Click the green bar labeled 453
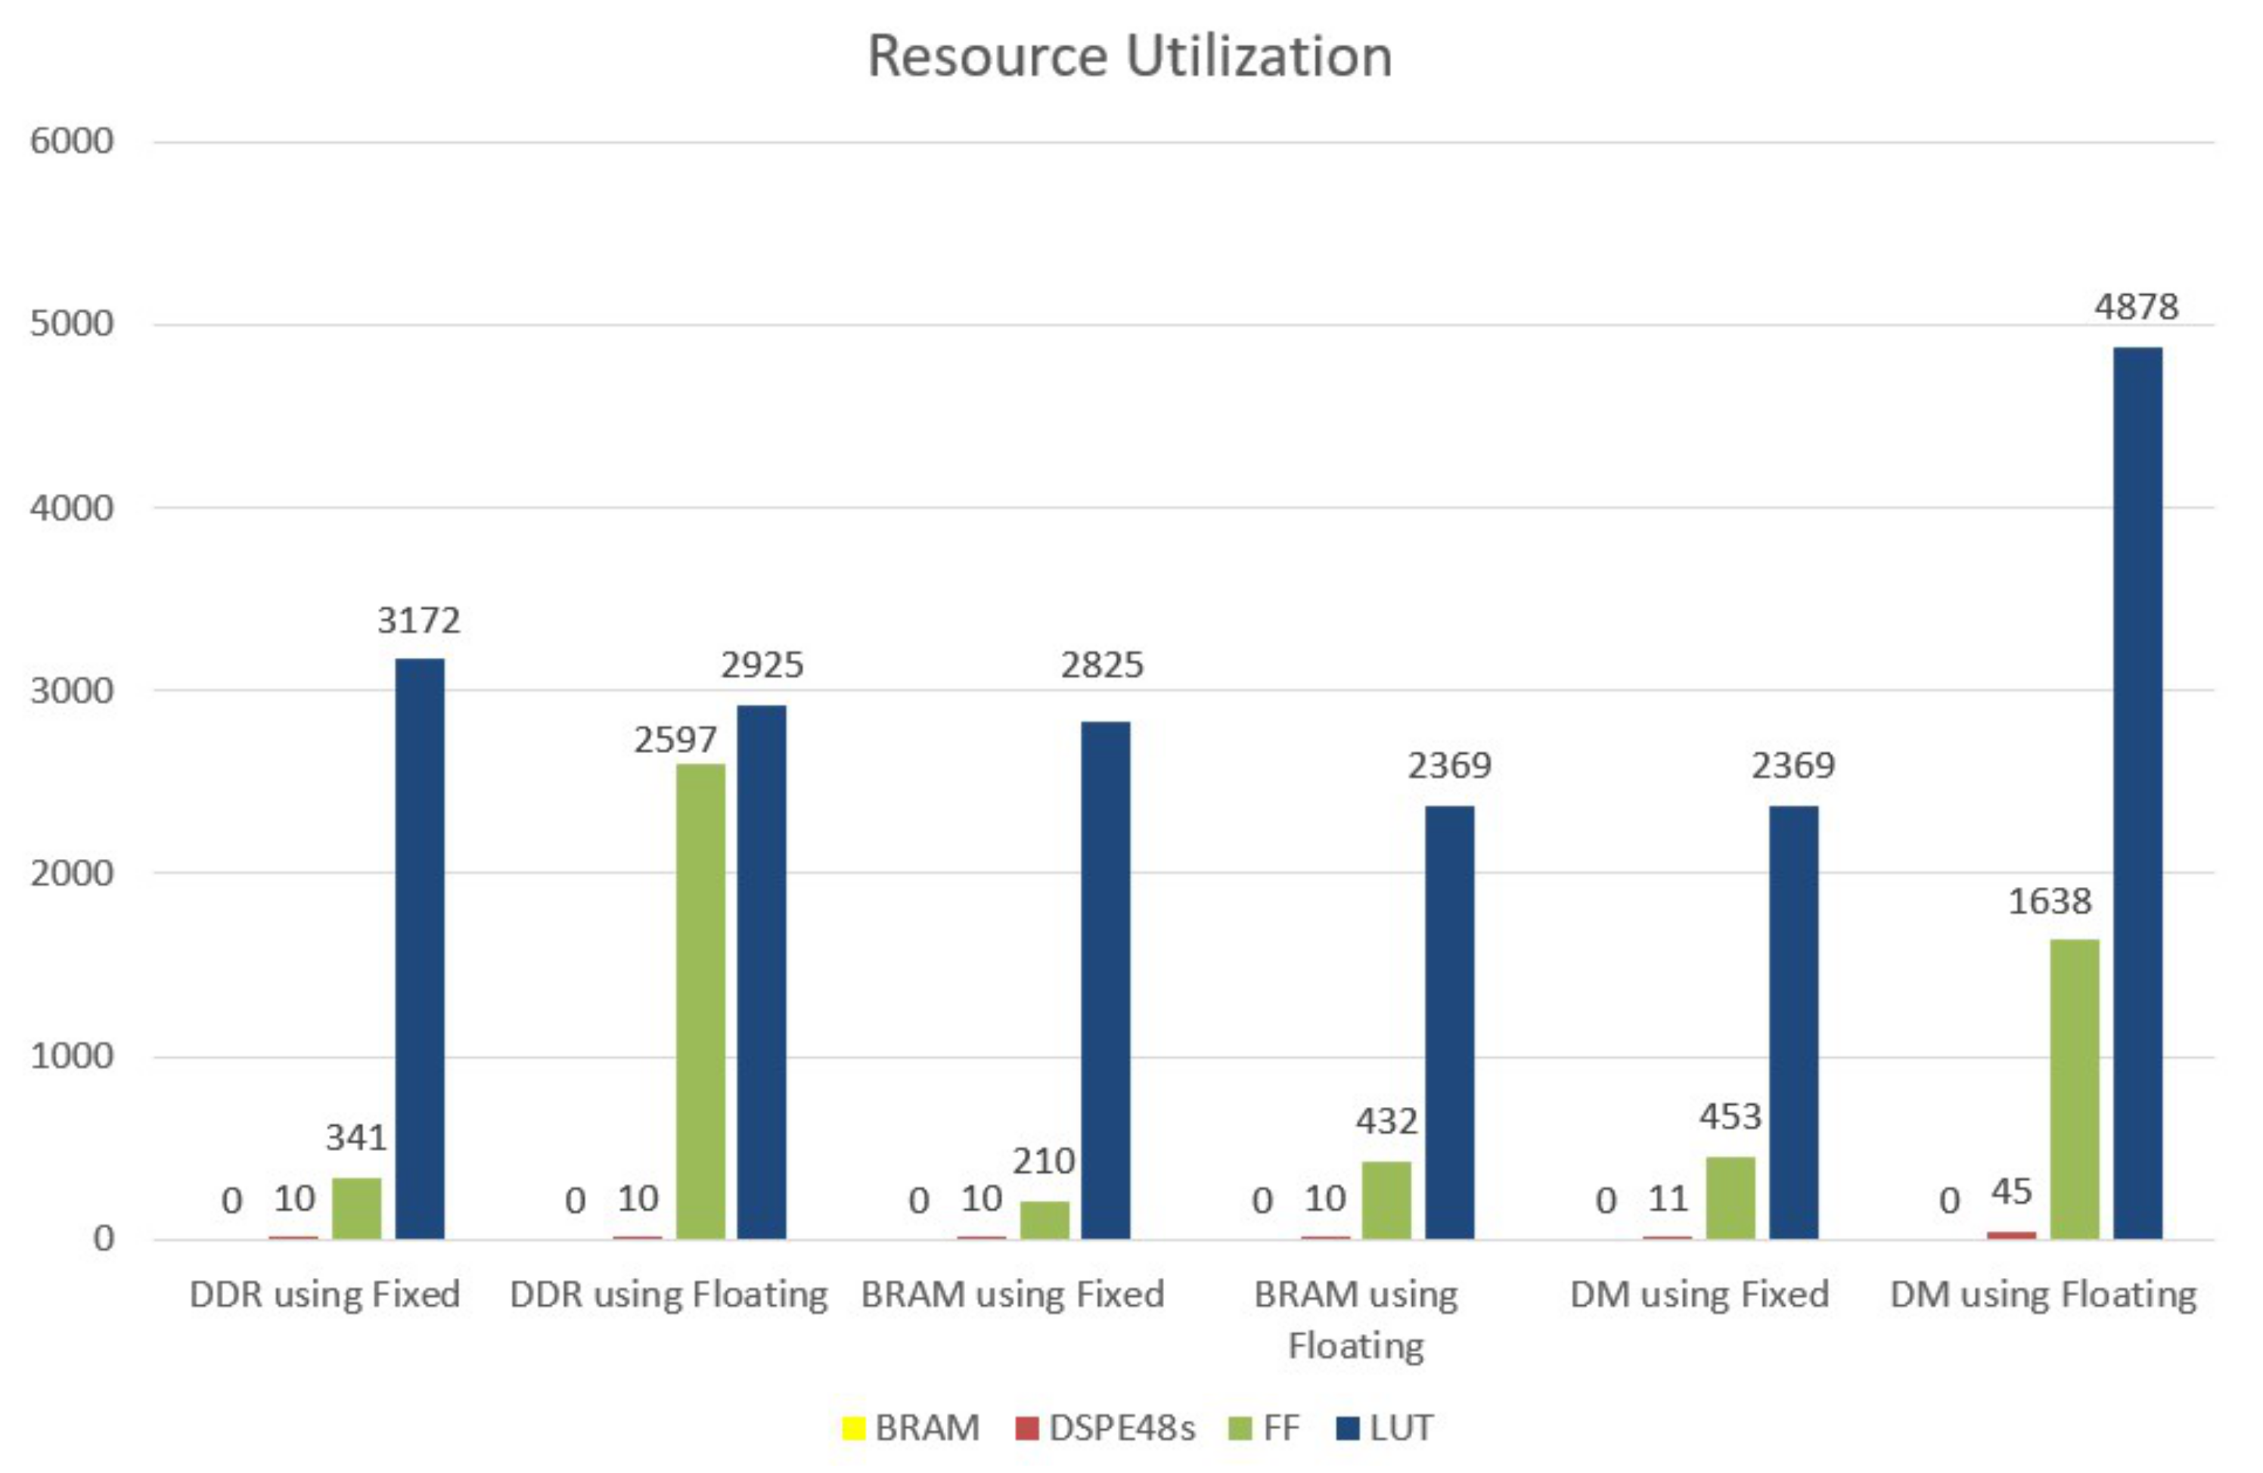This screenshot has width=2263, height=1473. (x=1730, y=1198)
